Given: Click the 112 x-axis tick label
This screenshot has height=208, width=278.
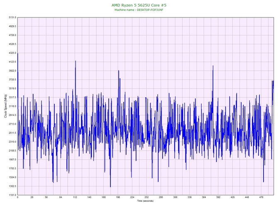Looking at the screenshot, I should [x=75, y=197].
